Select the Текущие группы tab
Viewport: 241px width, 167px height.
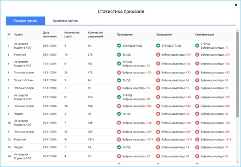point(25,21)
